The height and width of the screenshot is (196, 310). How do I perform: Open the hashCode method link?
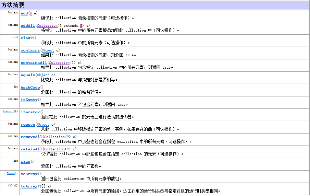click(x=30, y=88)
